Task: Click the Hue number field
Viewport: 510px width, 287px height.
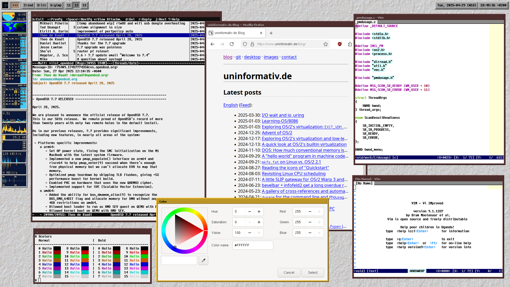Action: pos(239,212)
